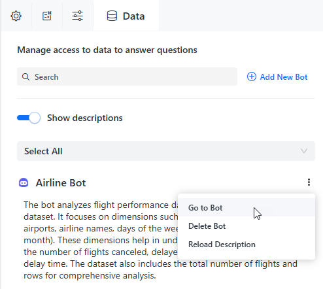Open the gear settings tab

[16, 16]
